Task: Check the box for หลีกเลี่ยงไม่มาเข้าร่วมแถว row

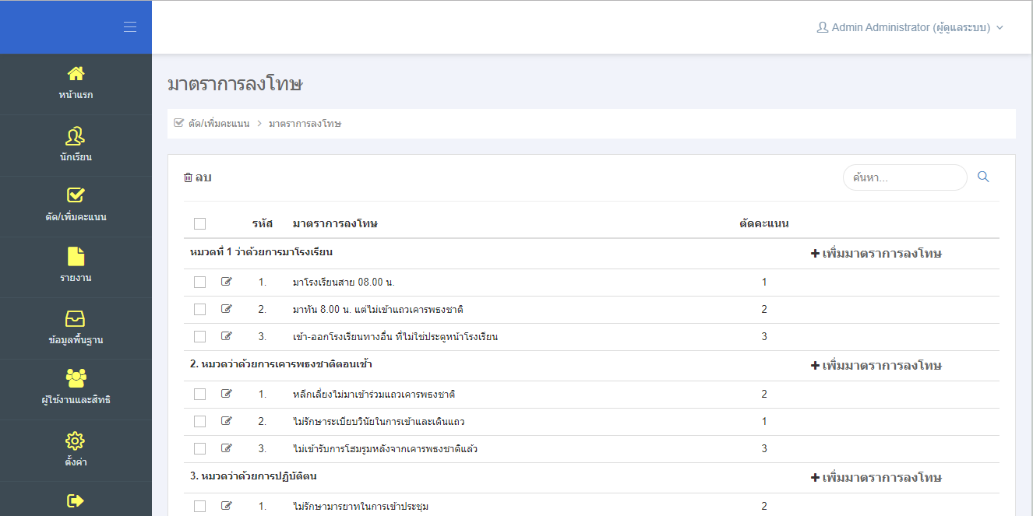Action: pos(199,395)
